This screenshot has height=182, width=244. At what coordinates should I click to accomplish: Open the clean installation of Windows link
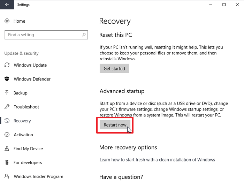tap(157, 160)
